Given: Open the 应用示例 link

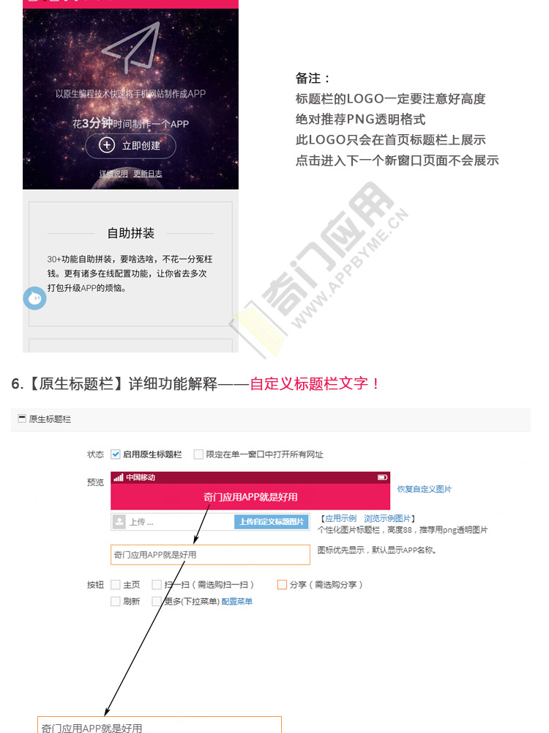Looking at the screenshot, I should pos(340,518).
